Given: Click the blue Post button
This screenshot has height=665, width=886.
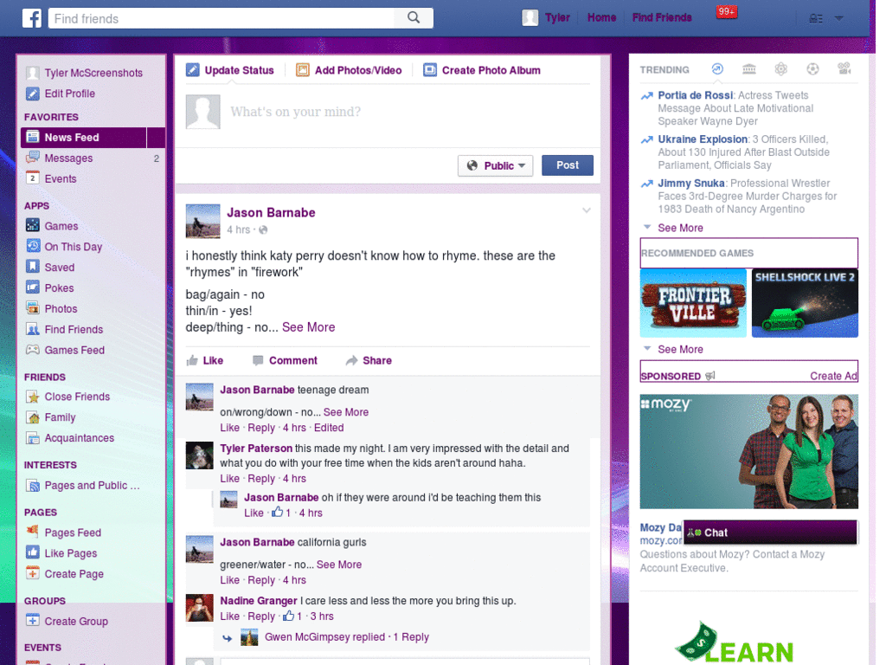Looking at the screenshot, I should tap(568, 165).
